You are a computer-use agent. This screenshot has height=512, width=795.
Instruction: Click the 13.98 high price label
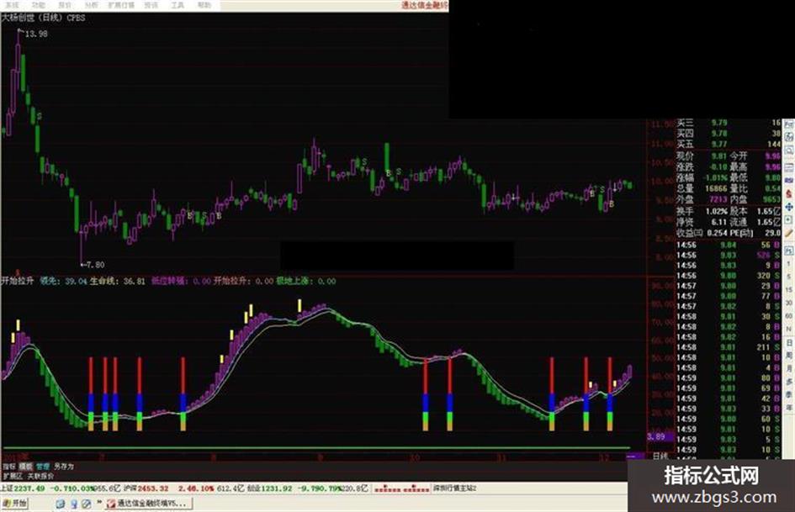pos(36,34)
